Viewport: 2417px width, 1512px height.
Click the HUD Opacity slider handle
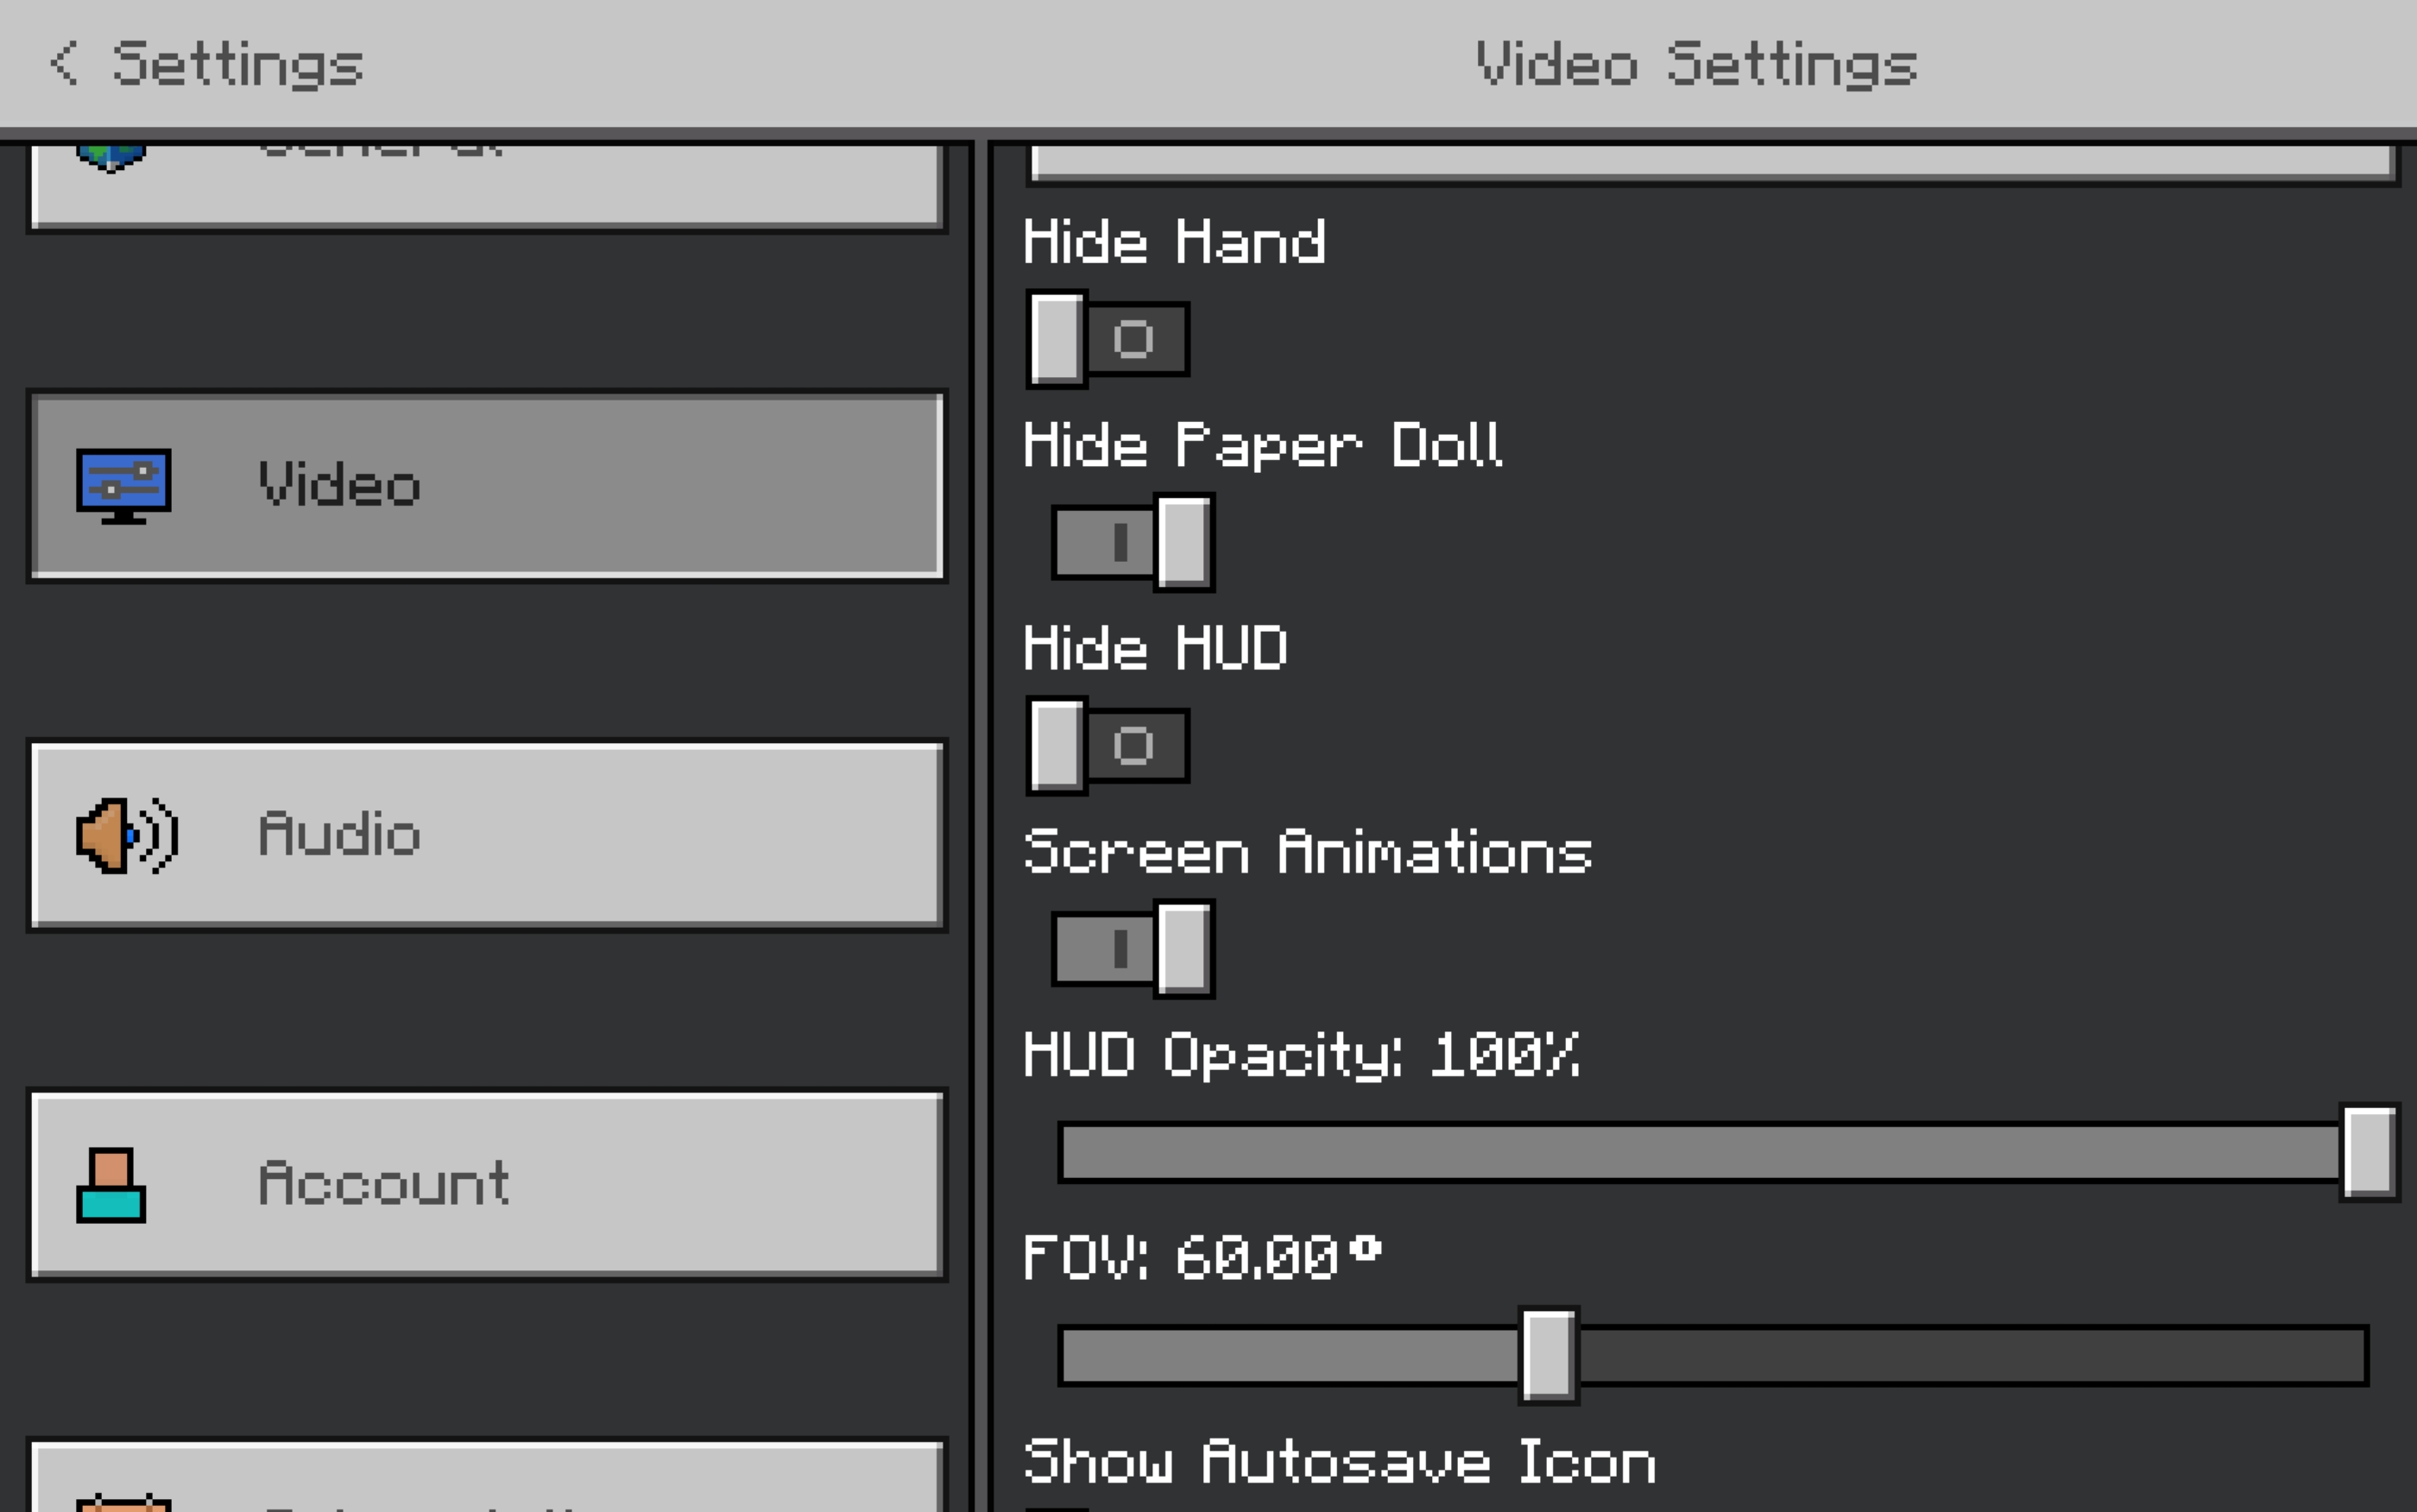tap(2369, 1152)
